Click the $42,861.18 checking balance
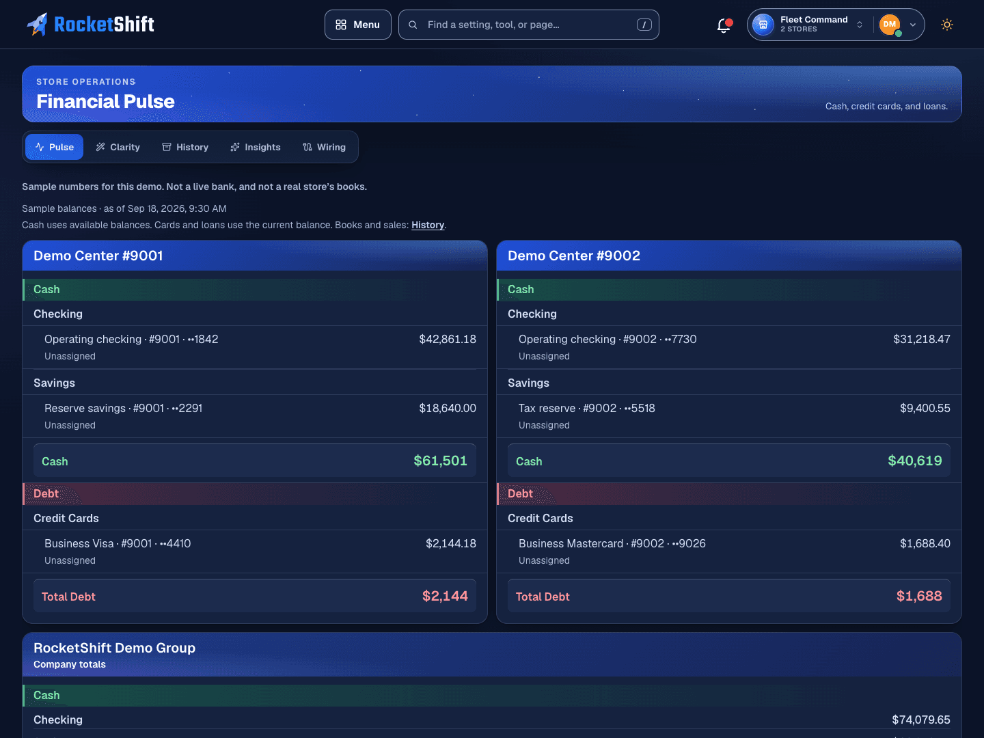This screenshot has height=738, width=984. (448, 339)
